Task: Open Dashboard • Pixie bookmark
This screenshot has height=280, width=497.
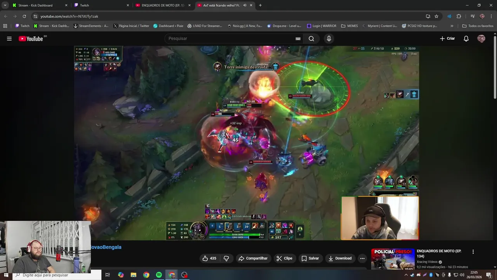Action: click(168, 26)
